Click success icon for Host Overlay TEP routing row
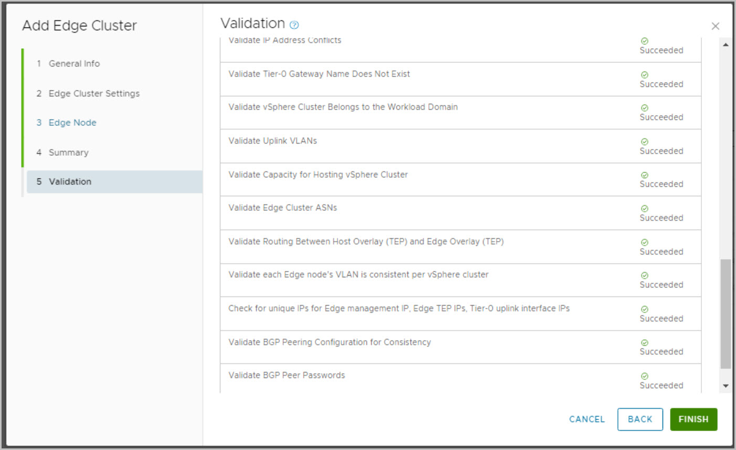This screenshot has height=450, width=736. [x=645, y=242]
